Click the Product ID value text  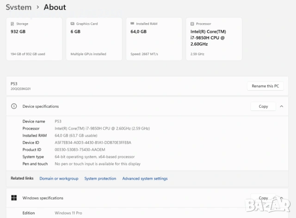(x=80, y=149)
